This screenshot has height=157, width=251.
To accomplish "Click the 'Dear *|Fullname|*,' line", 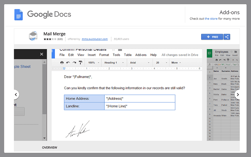I will 78,77.
